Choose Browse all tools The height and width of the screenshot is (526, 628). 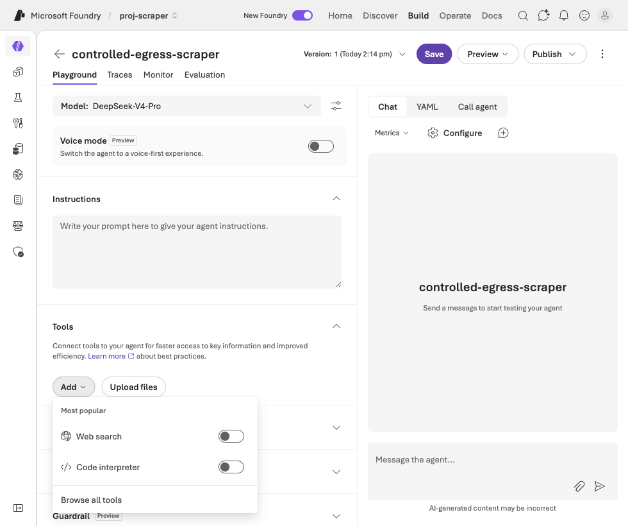pyautogui.click(x=91, y=500)
